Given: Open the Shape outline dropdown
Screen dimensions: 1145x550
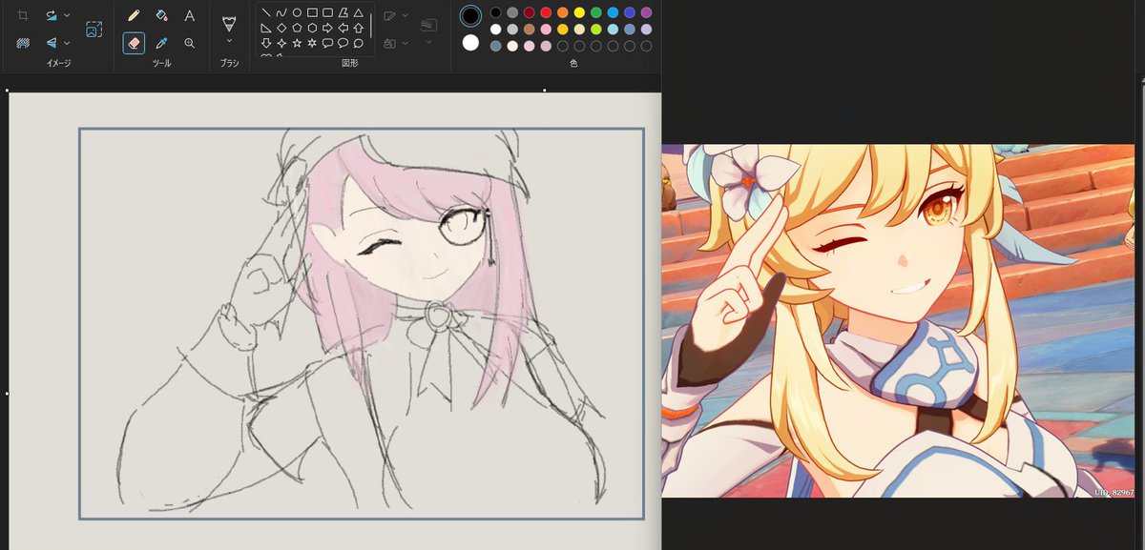Looking at the screenshot, I should [x=405, y=16].
